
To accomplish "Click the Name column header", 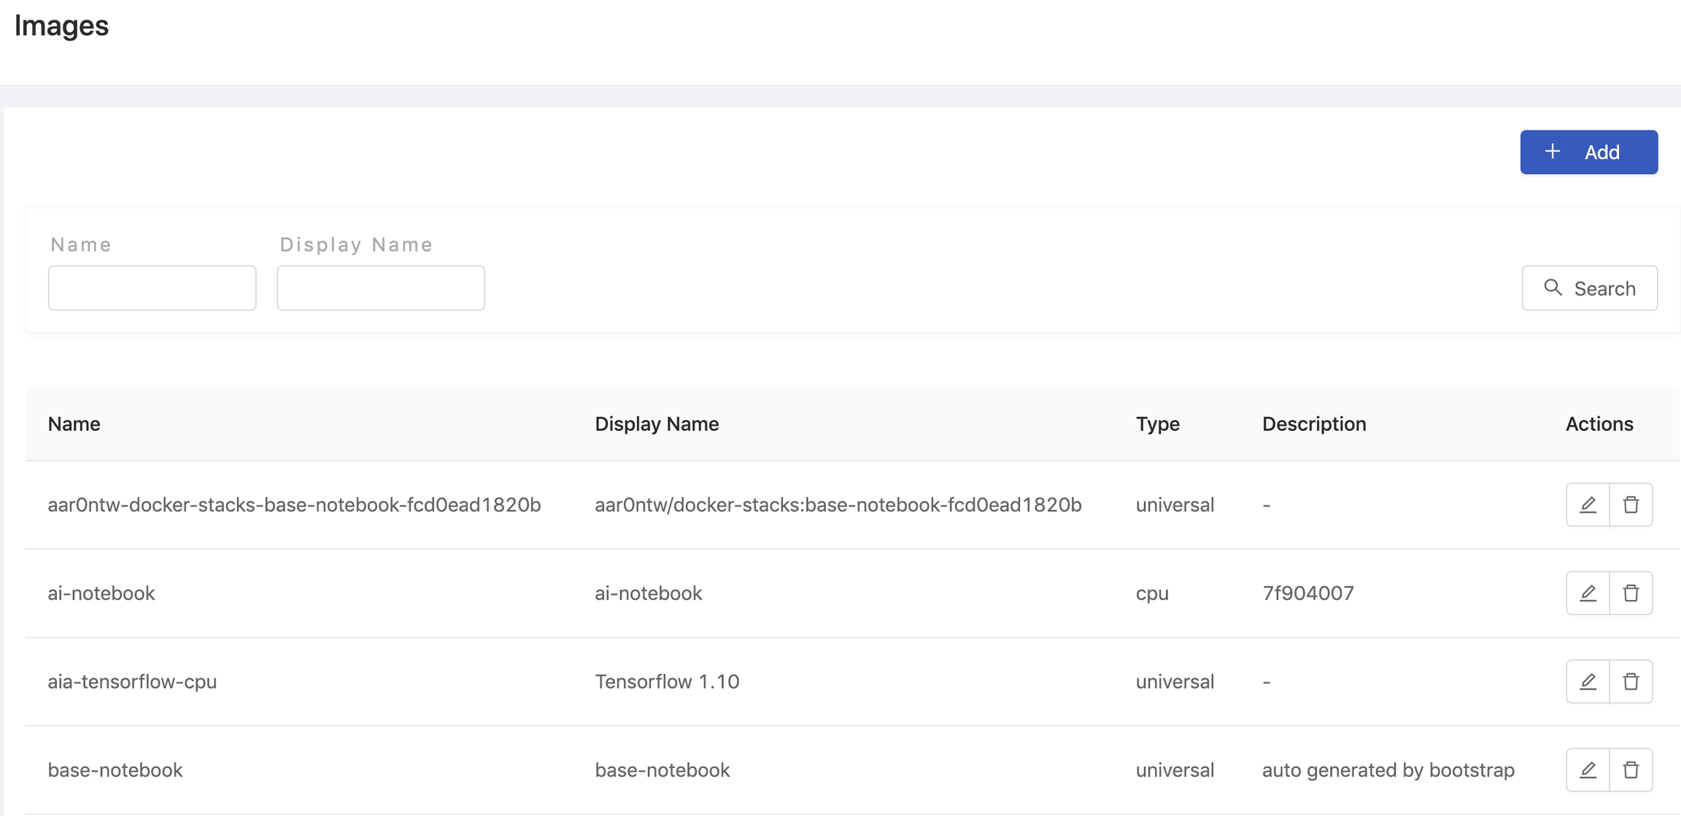I will point(74,424).
